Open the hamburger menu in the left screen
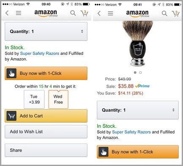The width and height of the screenshot is (183, 166). tap(19, 13)
